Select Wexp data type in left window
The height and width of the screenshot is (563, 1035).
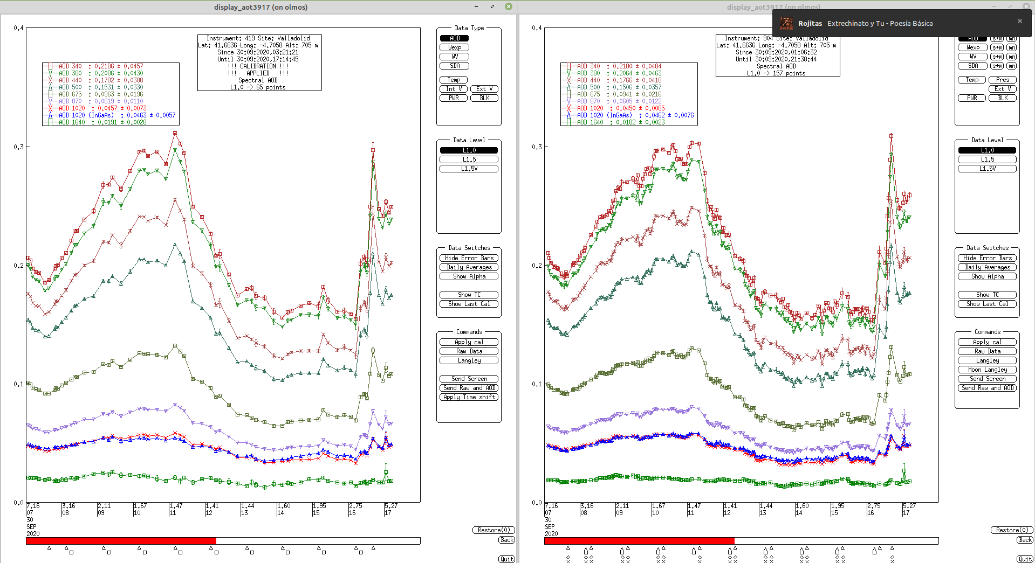[x=455, y=47]
